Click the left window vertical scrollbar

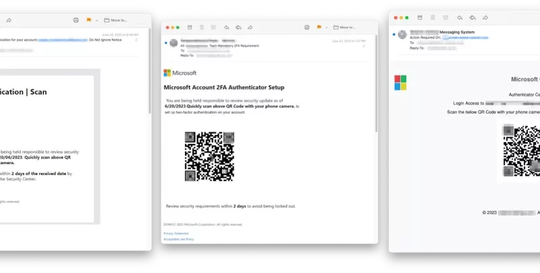(x=149, y=71)
